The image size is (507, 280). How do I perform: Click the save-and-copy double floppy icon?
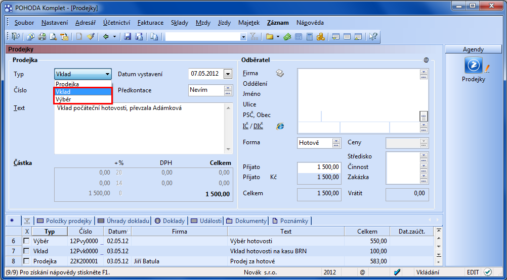coord(139,37)
